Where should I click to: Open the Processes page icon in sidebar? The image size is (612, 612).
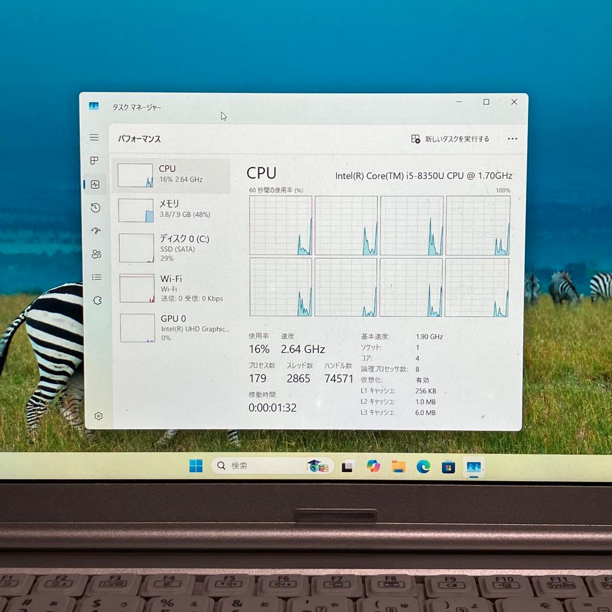pyautogui.click(x=95, y=161)
